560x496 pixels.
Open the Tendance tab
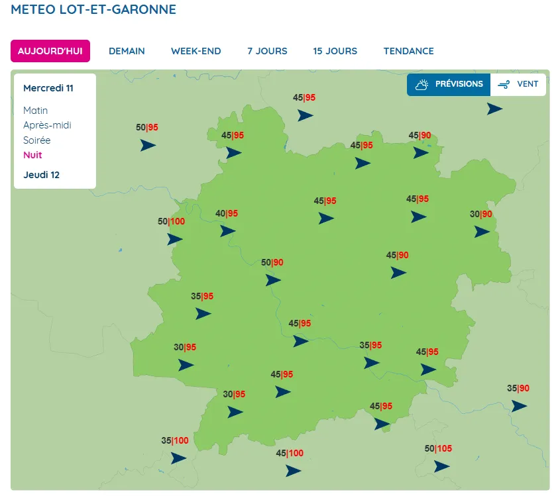pos(408,51)
